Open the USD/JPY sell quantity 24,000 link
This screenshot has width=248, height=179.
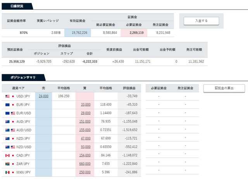pyautogui.click(x=43, y=96)
